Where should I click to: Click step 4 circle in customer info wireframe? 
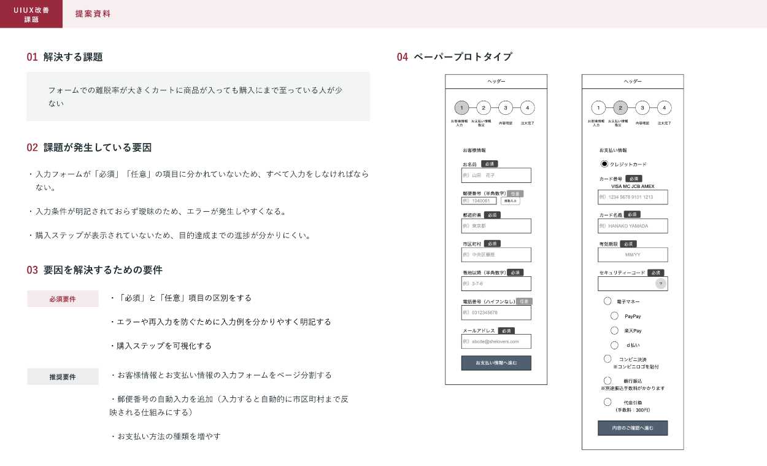527,108
